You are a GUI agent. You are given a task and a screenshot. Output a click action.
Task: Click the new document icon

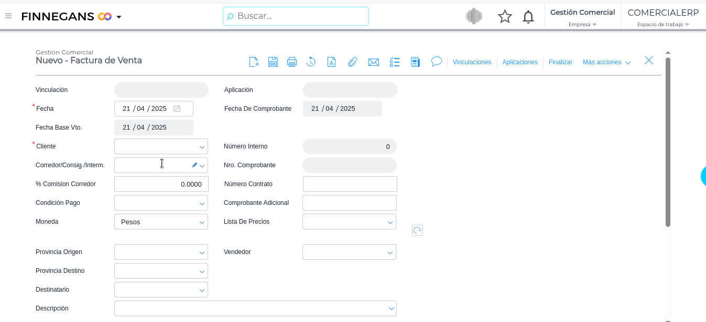(x=254, y=62)
